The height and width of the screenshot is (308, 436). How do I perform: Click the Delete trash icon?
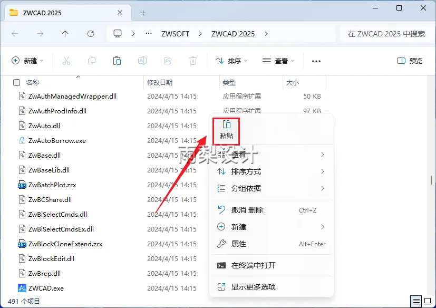[x=193, y=61]
